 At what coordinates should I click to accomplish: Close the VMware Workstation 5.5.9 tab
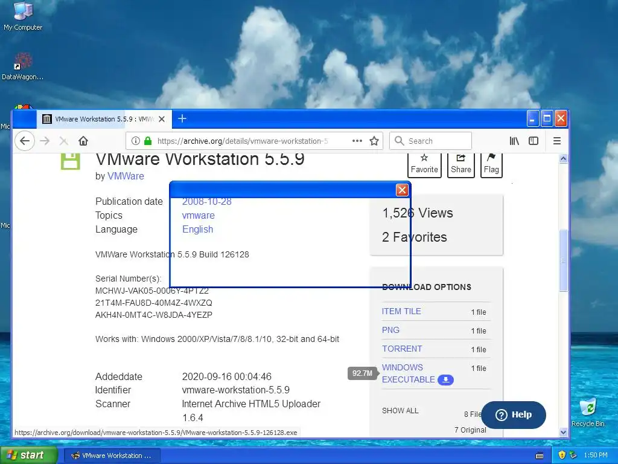click(162, 119)
